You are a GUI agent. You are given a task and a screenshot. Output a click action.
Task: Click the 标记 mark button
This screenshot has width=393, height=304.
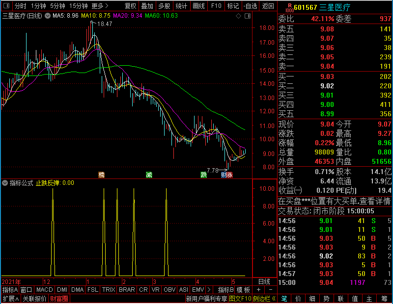click(233, 6)
